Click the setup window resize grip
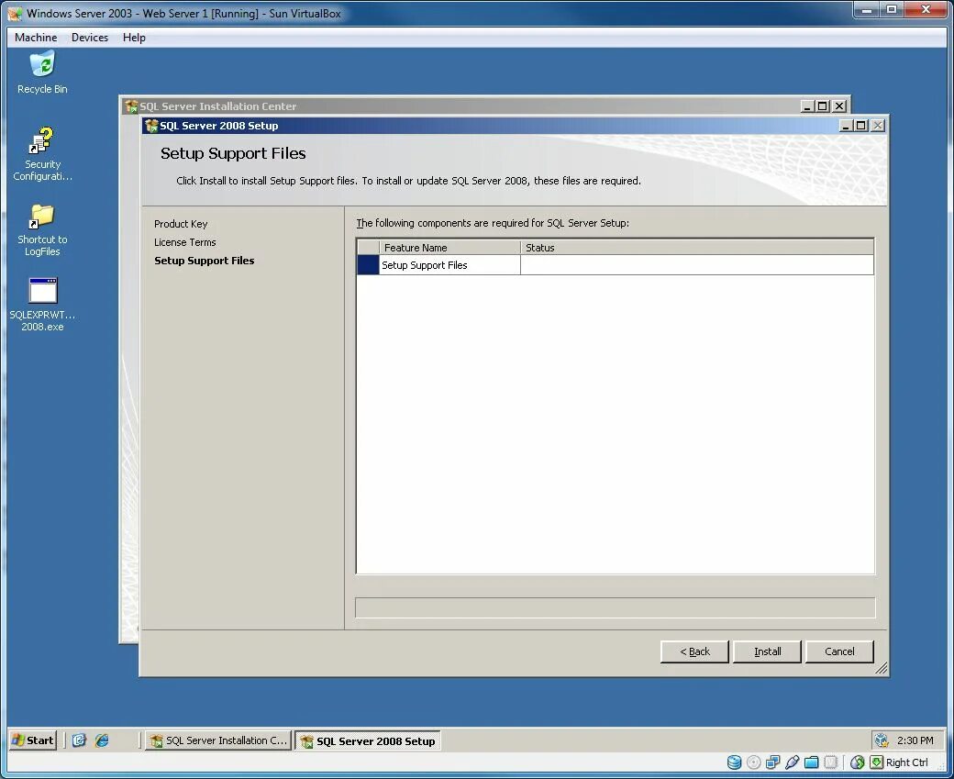 pos(881,668)
